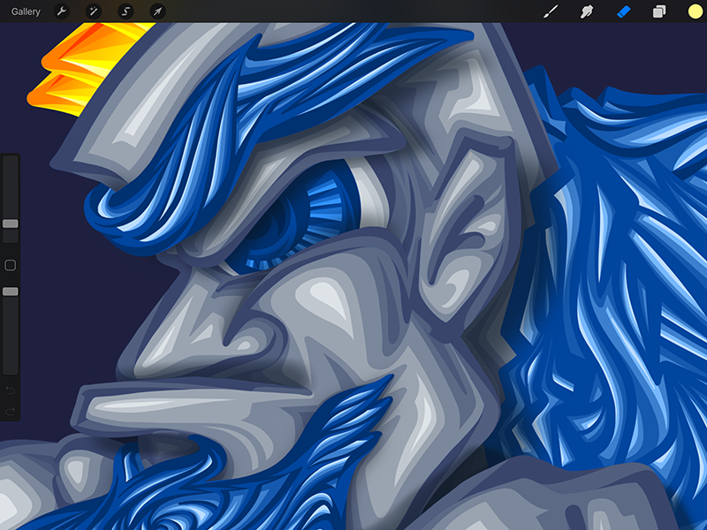Activate the Transform arrow tool

pyautogui.click(x=158, y=11)
